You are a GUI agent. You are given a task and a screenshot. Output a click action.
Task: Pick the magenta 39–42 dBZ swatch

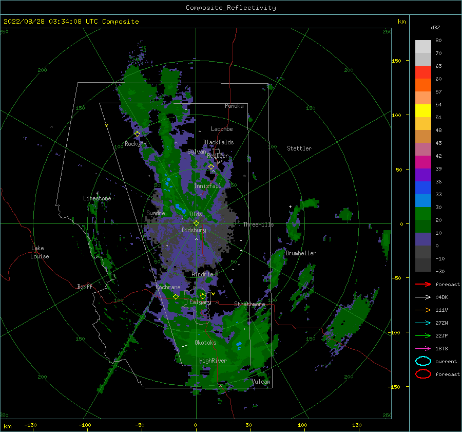pyautogui.click(x=423, y=162)
